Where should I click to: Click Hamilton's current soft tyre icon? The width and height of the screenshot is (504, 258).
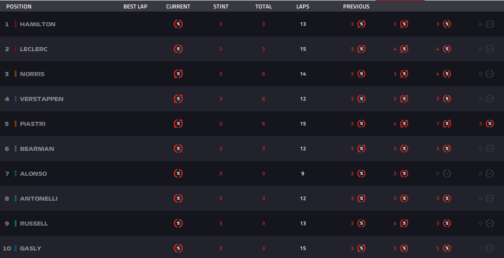tap(178, 24)
